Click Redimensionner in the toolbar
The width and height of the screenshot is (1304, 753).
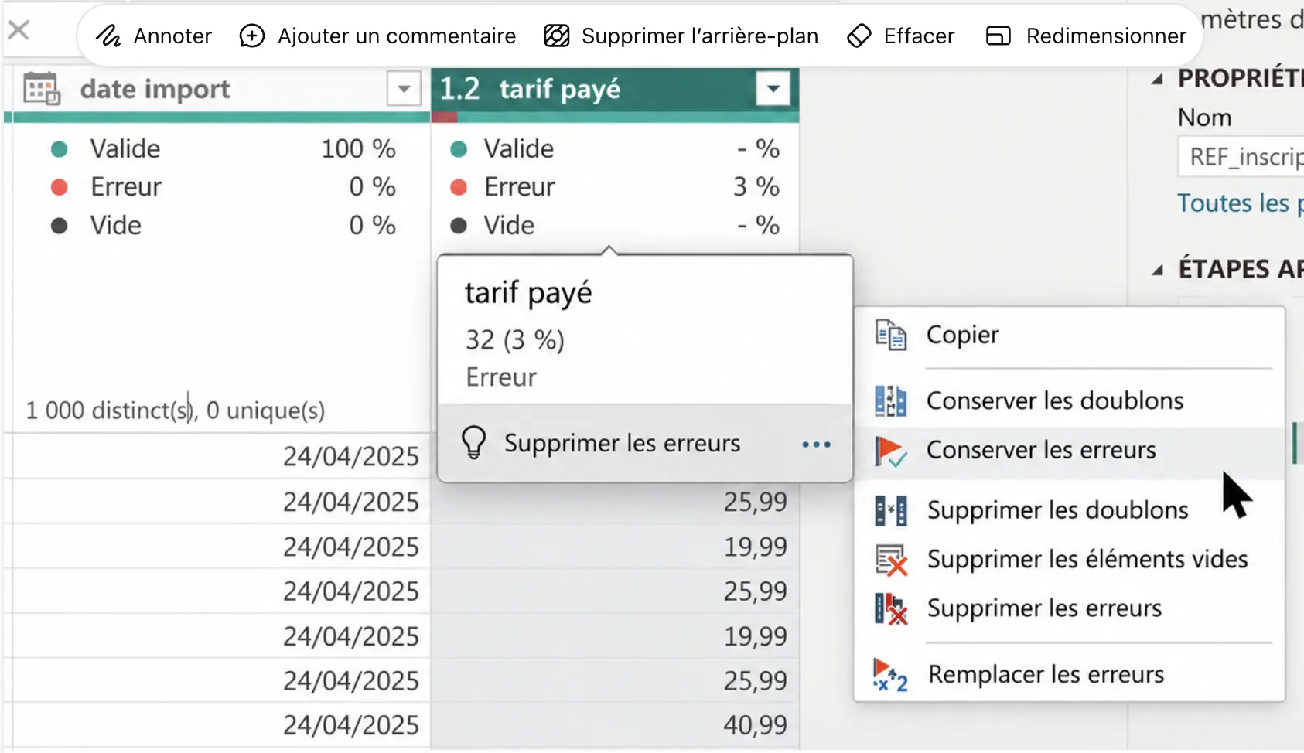click(x=1086, y=36)
